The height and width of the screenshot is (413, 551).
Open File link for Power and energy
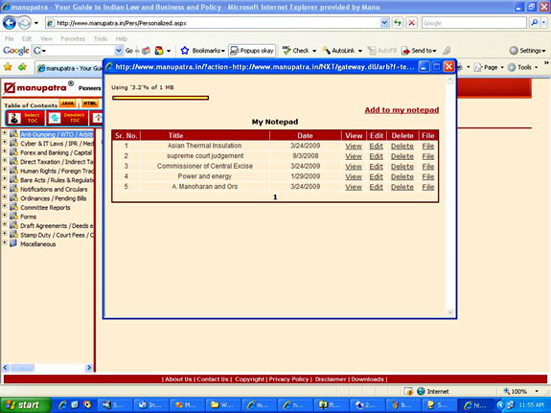[x=428, y=177]
